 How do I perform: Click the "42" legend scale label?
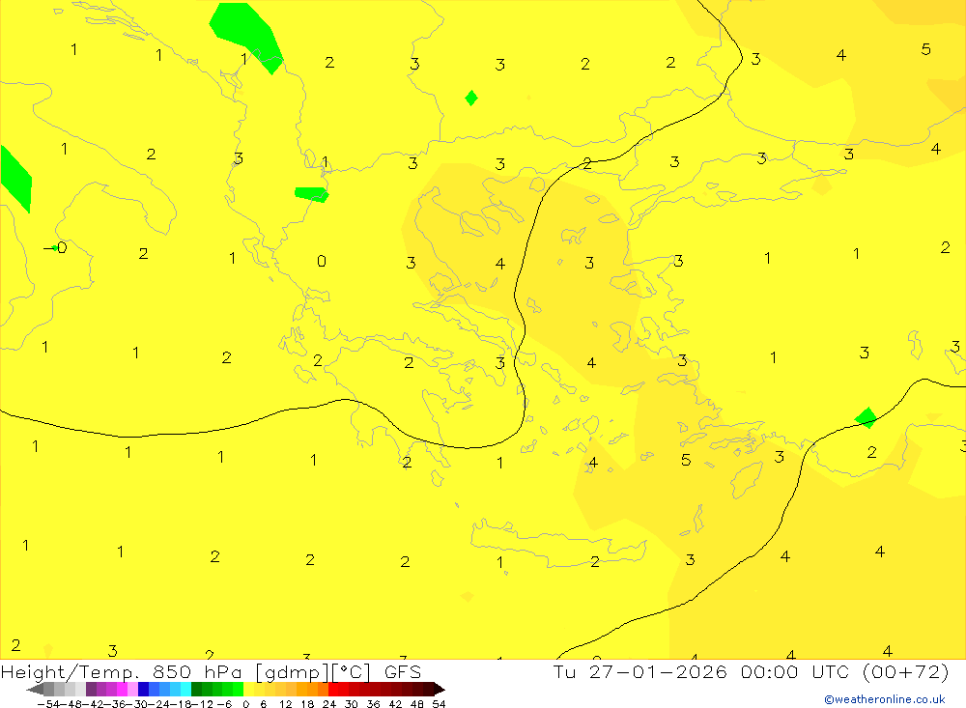(x=395, y=704)
